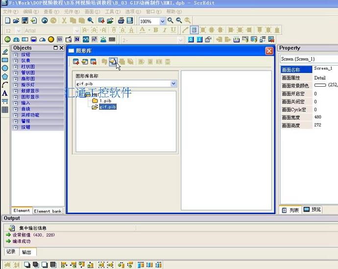Click the Undo blue circular arrow icon
This screenshot has width=338, height=269.
45,21
